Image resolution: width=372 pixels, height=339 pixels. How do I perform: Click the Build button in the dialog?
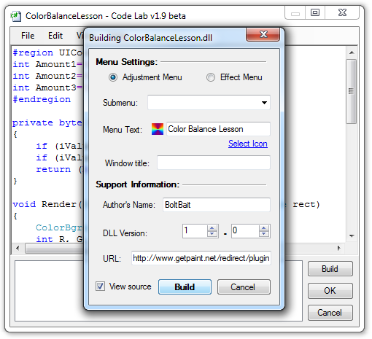(x=185, y=287)
